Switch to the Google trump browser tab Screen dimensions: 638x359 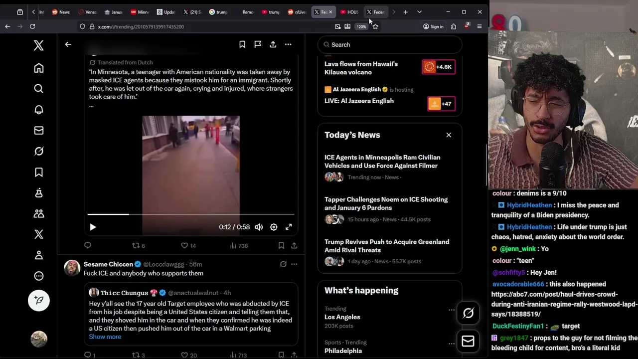tap(218, 12)
